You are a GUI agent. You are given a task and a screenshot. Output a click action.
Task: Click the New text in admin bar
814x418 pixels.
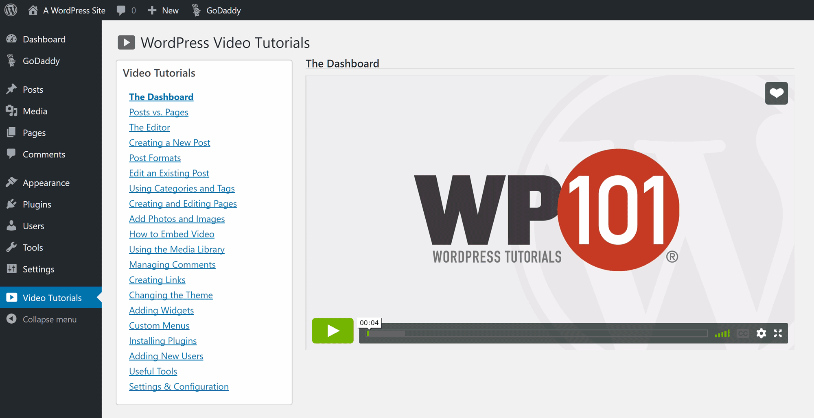point(170,11)
